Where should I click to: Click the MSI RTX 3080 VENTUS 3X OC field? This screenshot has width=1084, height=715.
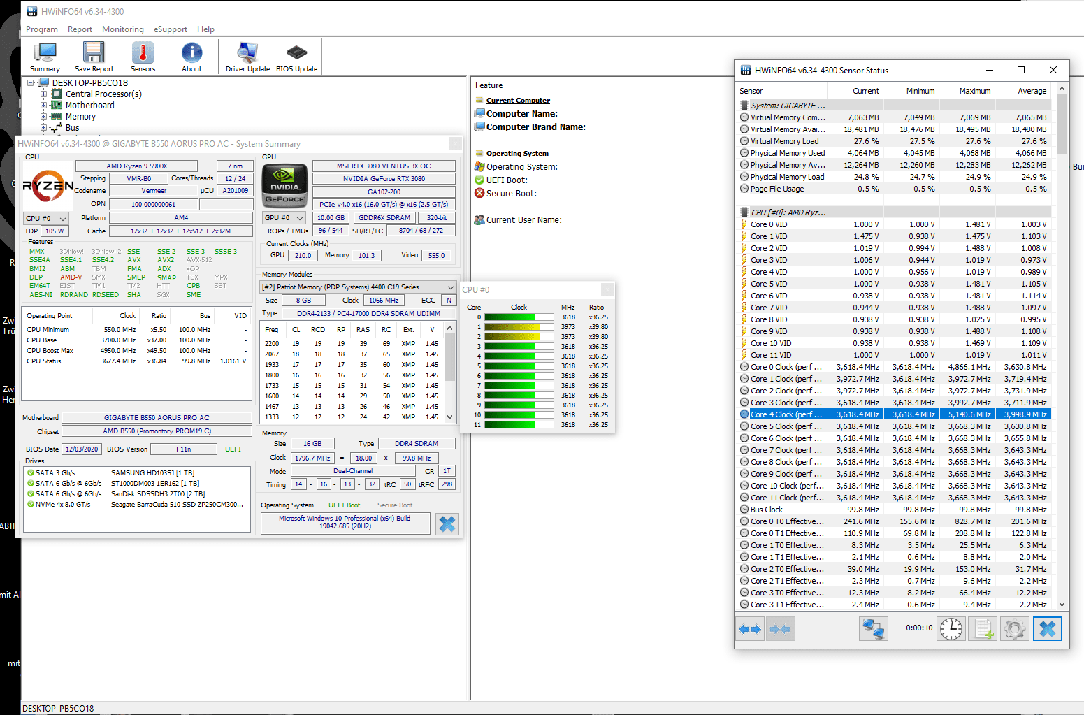point(384,166)
